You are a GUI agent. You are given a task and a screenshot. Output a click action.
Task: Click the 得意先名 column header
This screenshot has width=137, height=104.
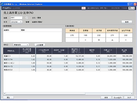coord(11,51)
